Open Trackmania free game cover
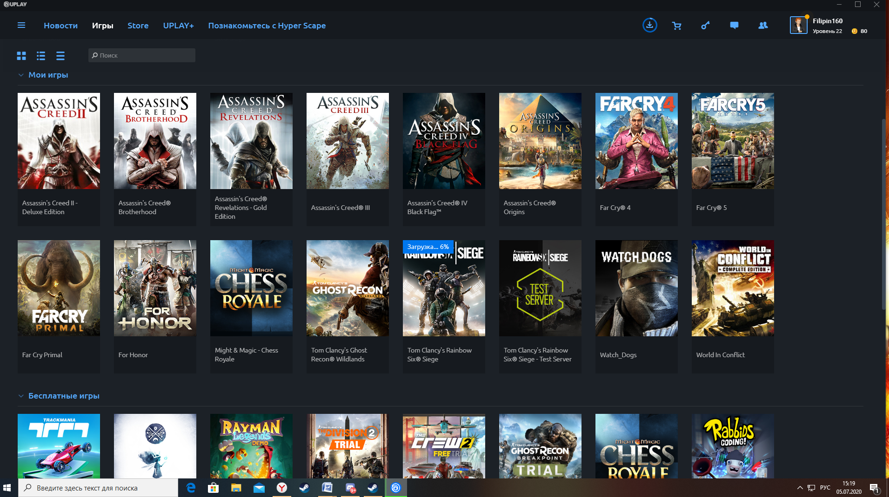The height and width of the screenshot is (497, 889). [59, 446]
